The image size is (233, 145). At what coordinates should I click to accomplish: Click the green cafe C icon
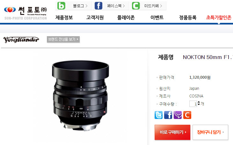(x=136, y=6)
